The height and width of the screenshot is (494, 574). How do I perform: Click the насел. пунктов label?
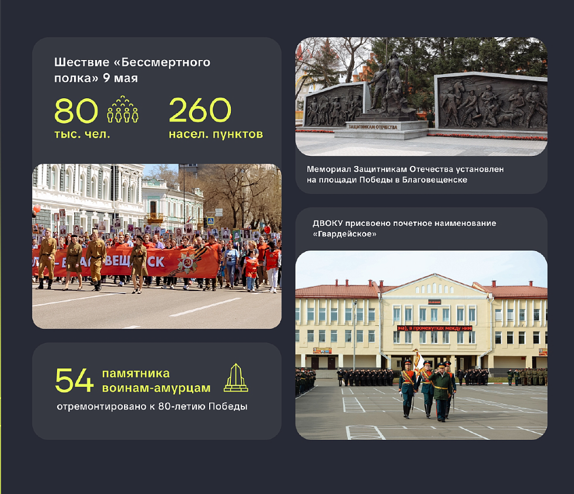pyautogui.click(x=216, y=134)
